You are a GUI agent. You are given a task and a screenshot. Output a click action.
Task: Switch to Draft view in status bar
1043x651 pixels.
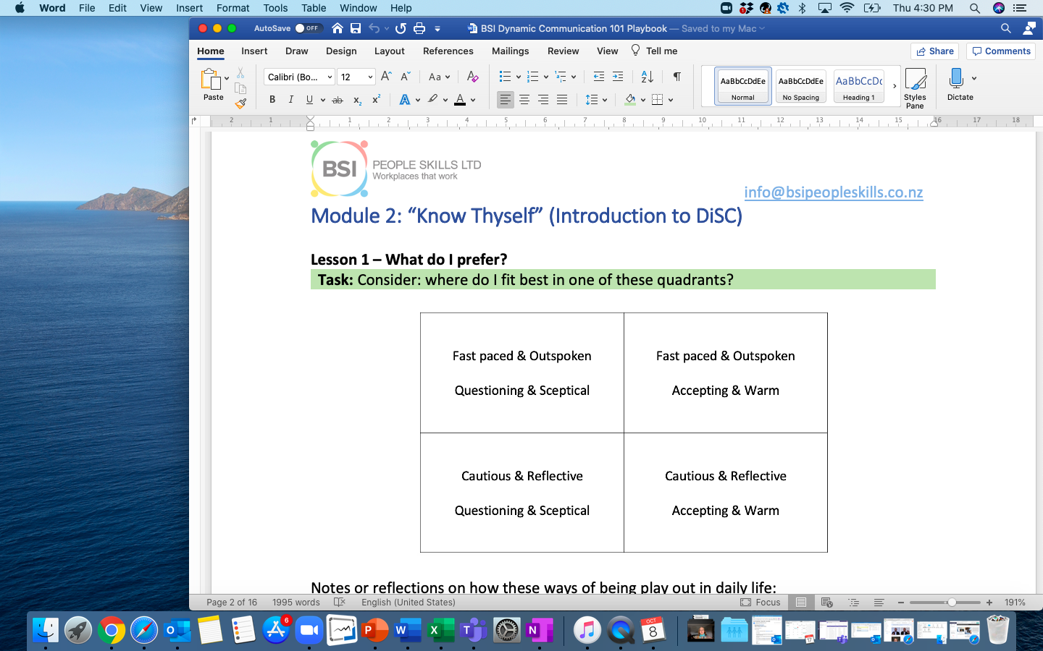(x=879, y=602)
